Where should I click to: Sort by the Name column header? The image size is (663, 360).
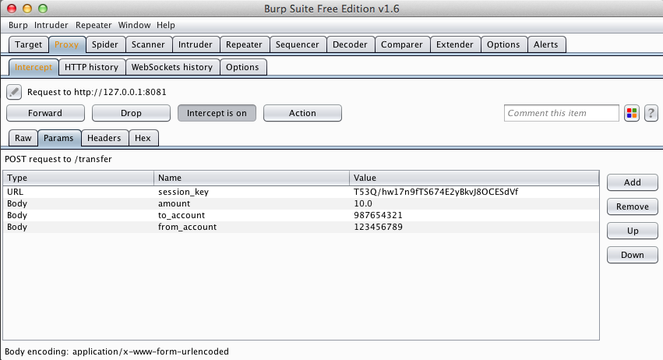(x=252, y=178)
